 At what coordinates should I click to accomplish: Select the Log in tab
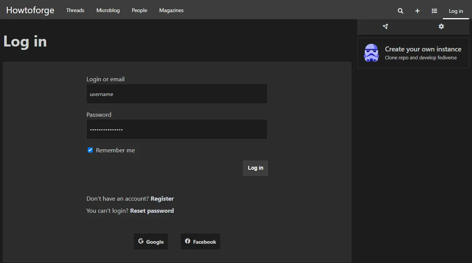coord(456,11)
